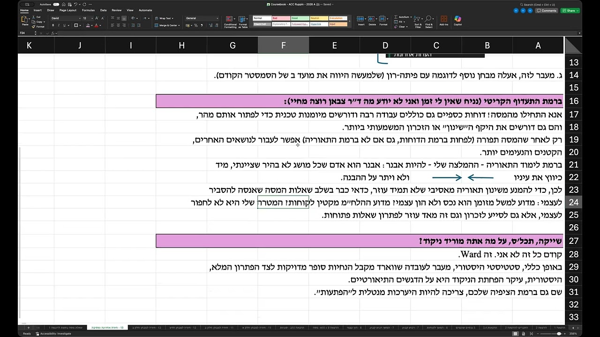This screenshot has height=337, width=600.
Task: Open the Automate tab
Action: [145, 10]
